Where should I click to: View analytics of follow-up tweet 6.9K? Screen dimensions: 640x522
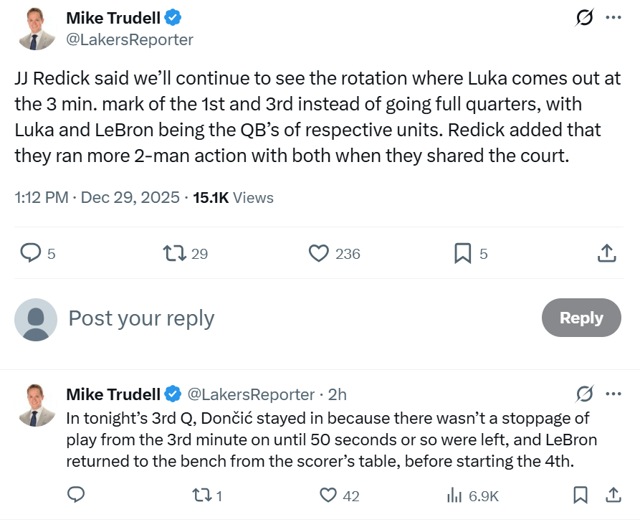coord(454,495)
